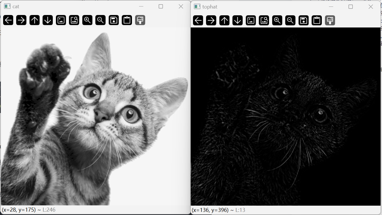Viewport: 382px width, 215px height.
Task: Pan left in cat window
Action: pyautogui.click(x=8, y=20)
